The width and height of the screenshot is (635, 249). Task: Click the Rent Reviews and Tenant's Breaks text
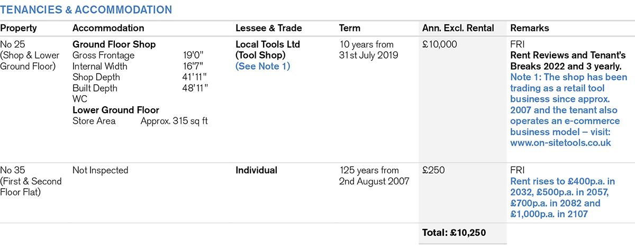tap(568, 61)
